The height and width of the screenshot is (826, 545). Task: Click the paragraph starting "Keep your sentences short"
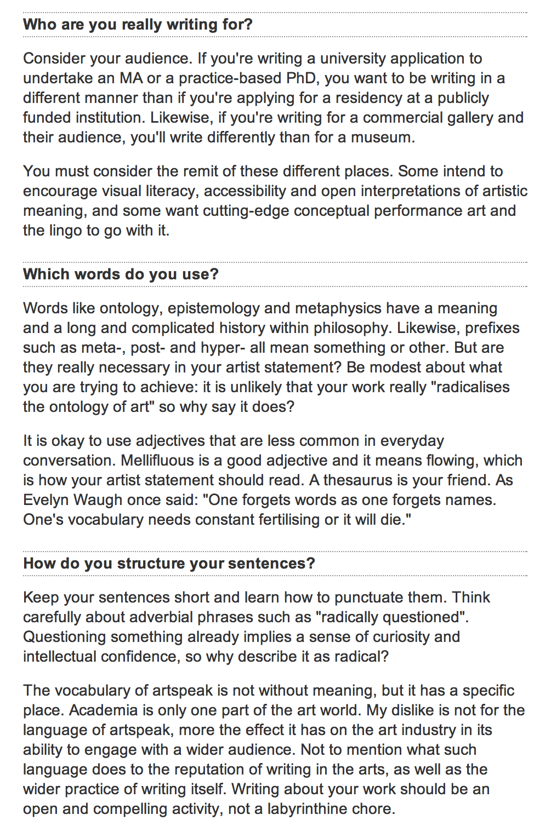[x=257, y=627]
